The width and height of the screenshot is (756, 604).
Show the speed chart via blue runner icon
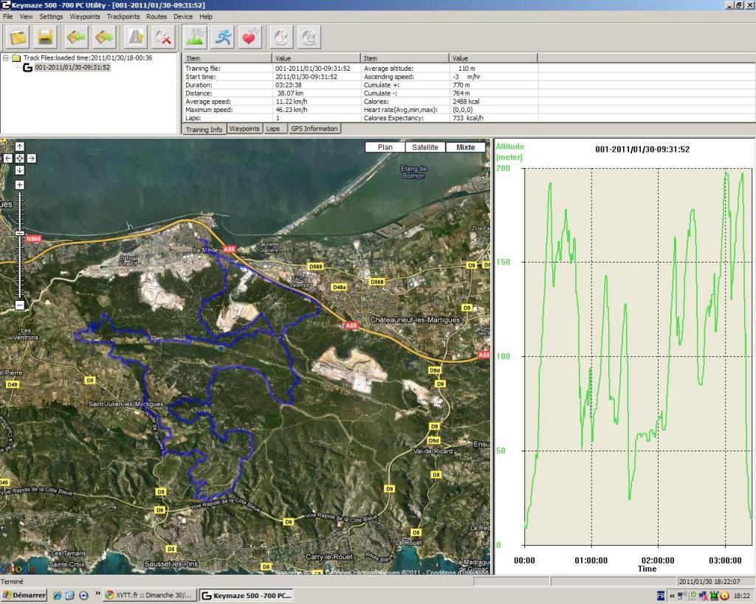coord(223,37)
